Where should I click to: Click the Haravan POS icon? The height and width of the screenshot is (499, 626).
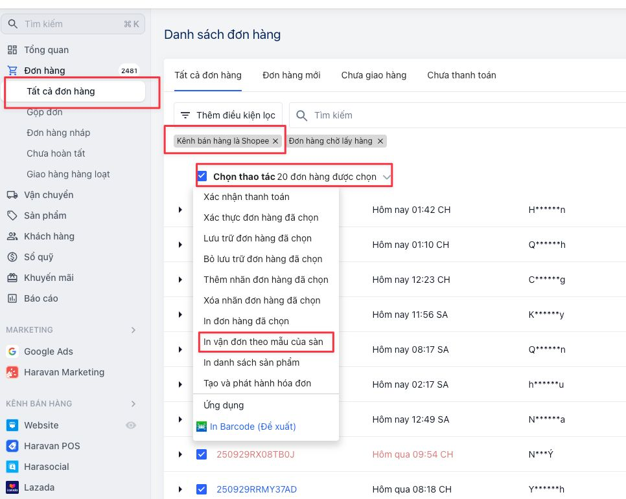pos(12,446)
